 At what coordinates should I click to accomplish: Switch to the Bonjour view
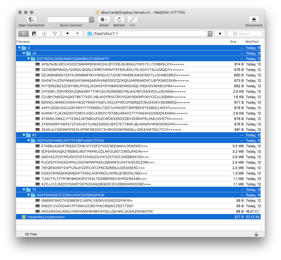[x=55, y=34]
